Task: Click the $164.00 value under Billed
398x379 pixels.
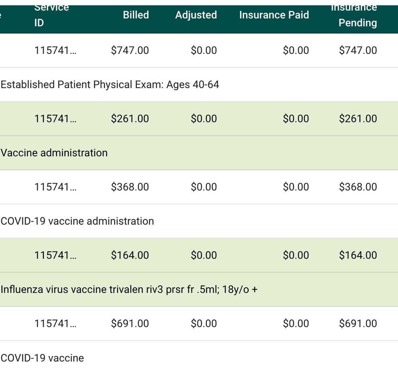Action: pyautogui.click(x=130, y=255)
